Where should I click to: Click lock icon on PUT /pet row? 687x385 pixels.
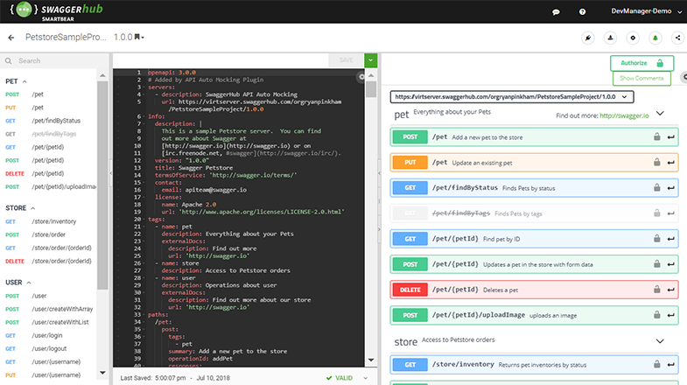point(656,162)
